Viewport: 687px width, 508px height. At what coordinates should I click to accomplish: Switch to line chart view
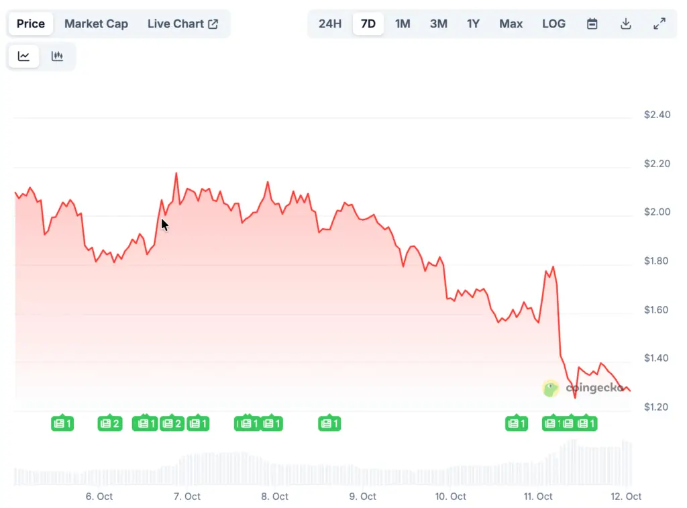tap(23, 56)
